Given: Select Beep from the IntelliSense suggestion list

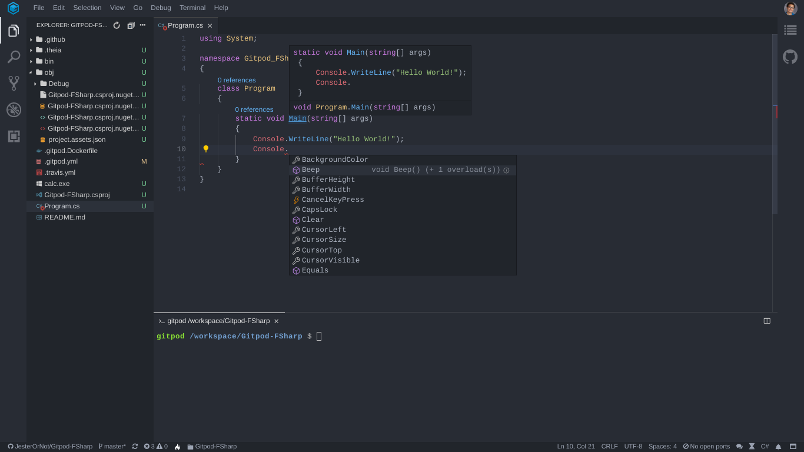Looking at the screenshot, I should pyautogui.click(x=310, y=169).
